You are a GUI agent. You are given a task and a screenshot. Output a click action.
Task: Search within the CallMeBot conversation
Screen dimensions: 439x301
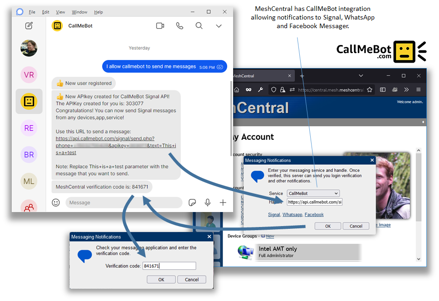click(199, 26)
